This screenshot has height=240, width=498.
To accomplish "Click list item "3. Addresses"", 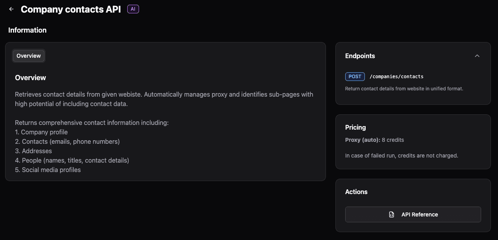I will coord(33,151).
